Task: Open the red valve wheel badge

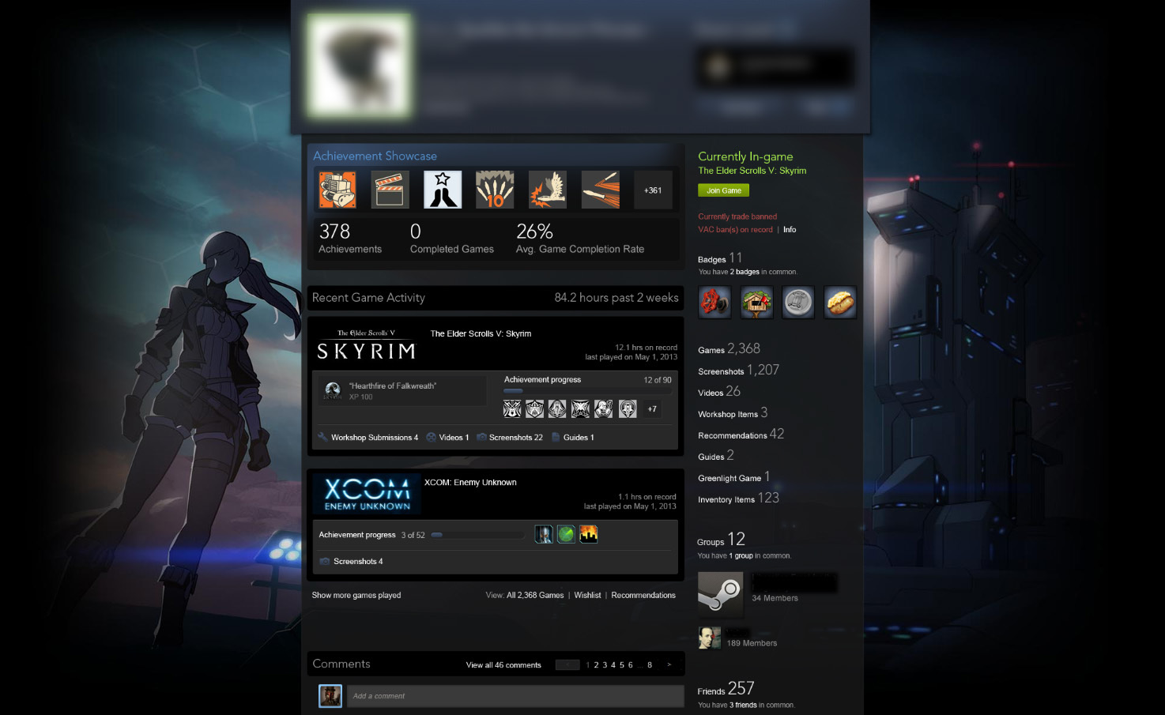Action: tap(714, 303)
